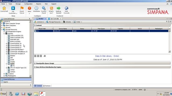Open the What's new feed icon

pos(51,8)
